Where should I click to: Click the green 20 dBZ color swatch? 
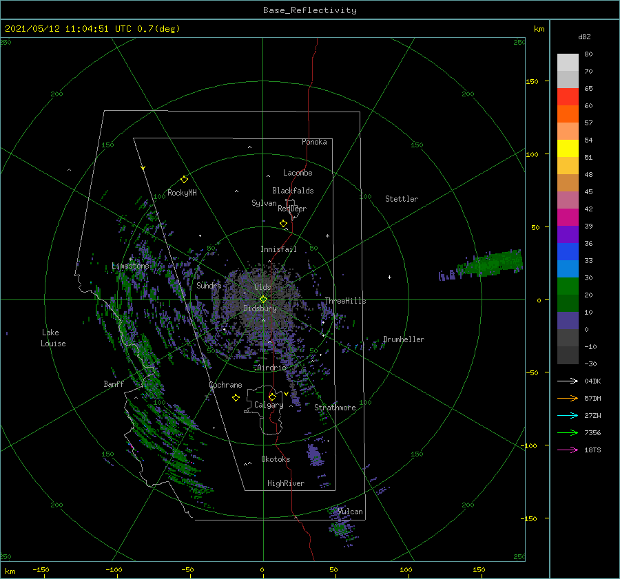(568, 286)
